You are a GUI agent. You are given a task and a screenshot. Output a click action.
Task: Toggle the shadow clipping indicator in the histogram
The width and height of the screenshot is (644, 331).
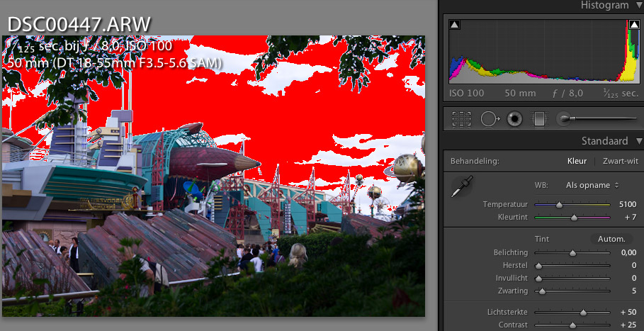tap(454, 25)
